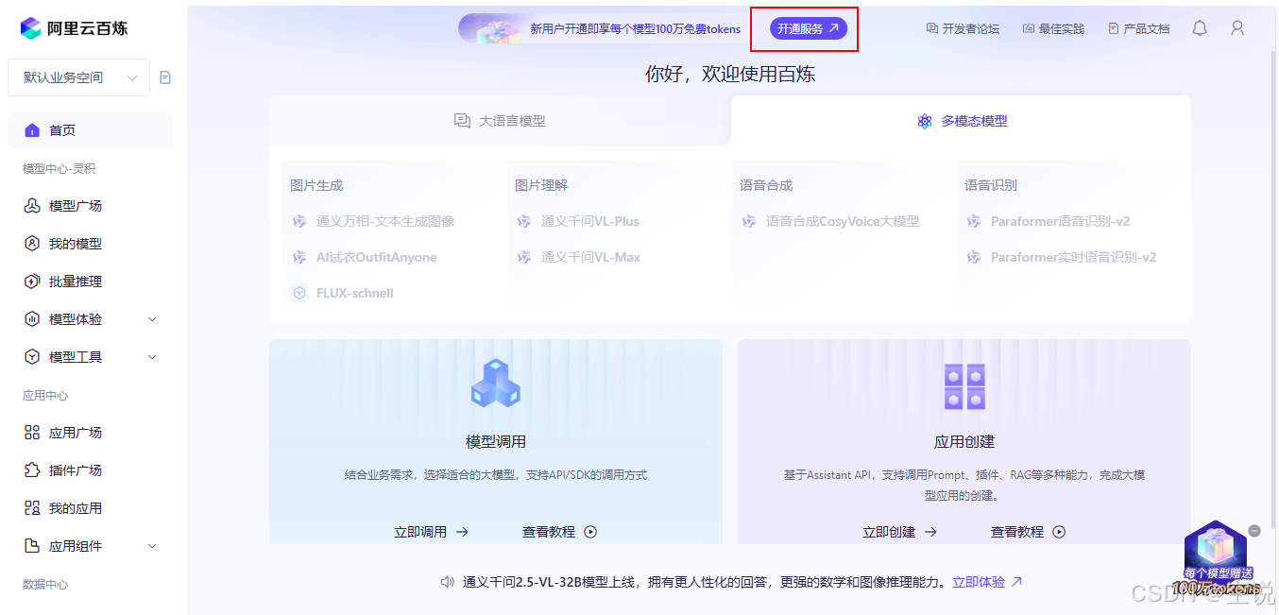
Task: Click the 最佳实践 icon
Action: 1029,29
